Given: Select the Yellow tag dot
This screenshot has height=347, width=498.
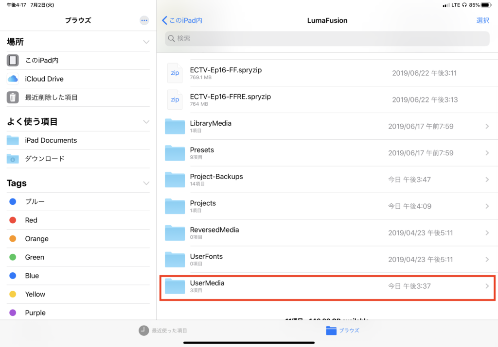Looking at the screenshot, I should [x=13, y=294].
